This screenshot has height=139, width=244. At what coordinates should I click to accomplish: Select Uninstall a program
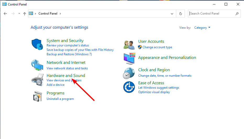(x=60, y=99)
